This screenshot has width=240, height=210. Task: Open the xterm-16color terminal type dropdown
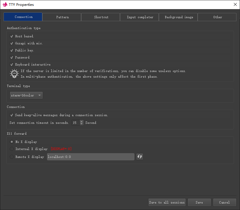[x=26, y=95]
